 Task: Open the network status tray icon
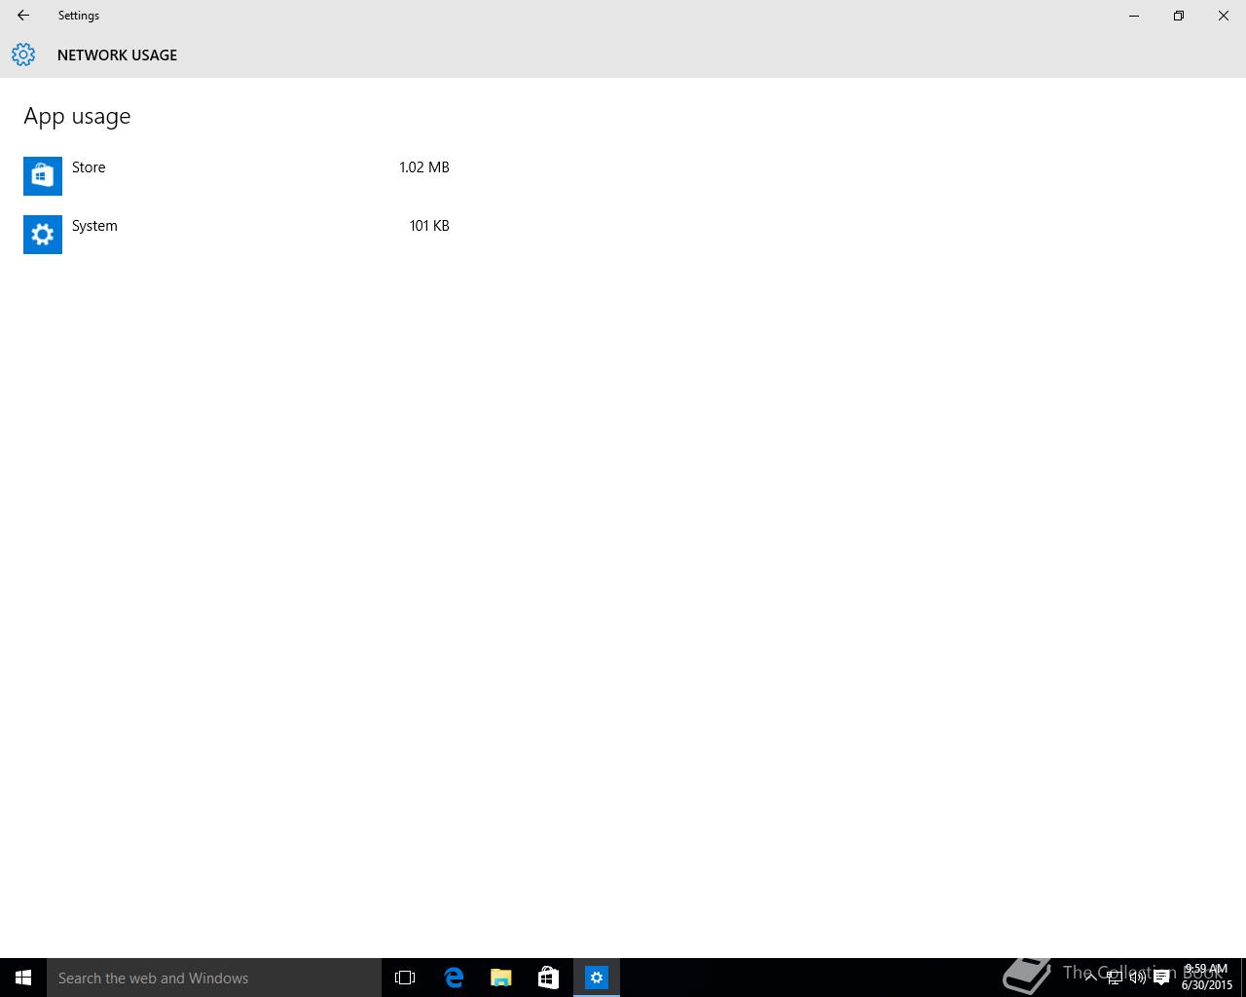(1115, 978)
